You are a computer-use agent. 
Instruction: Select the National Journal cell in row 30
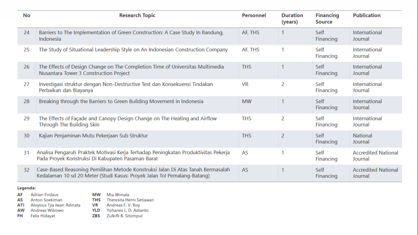(362, 139)
